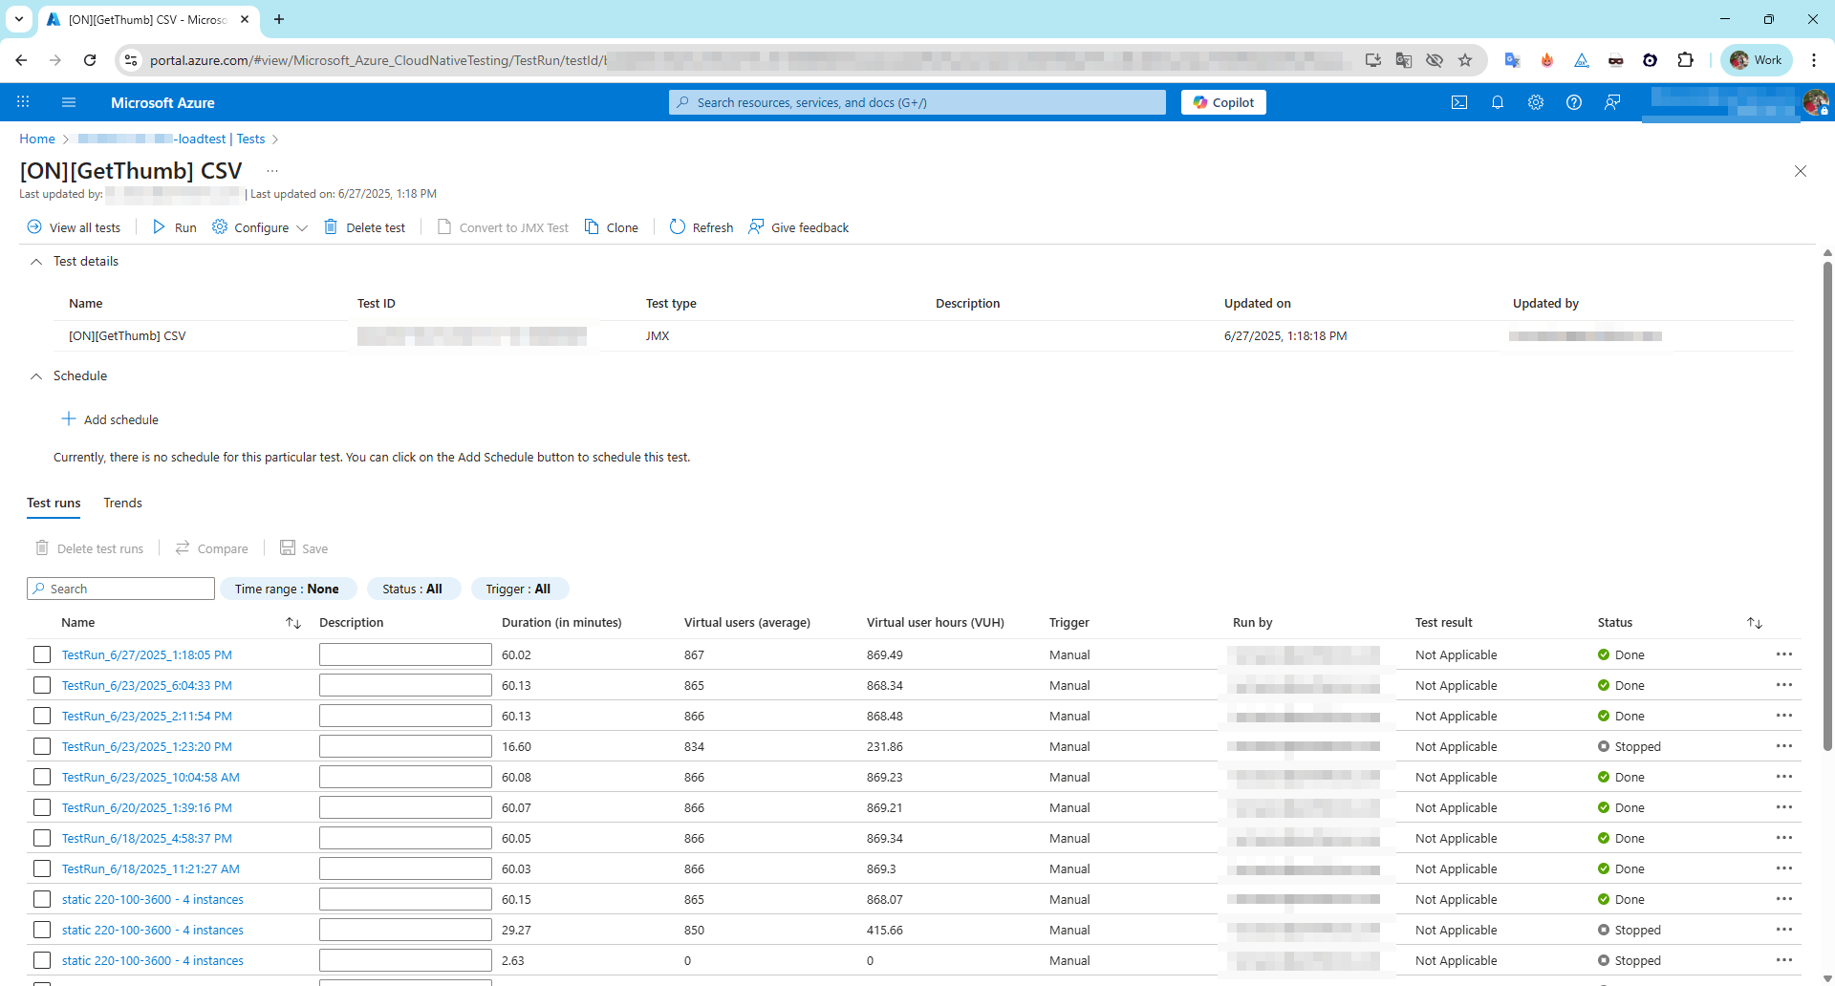Open TestRun_6/23/2025_6:04:33 PM link
Image resolution: width=1835 pixels, height=986 pixels.
[x=146, y=685]
